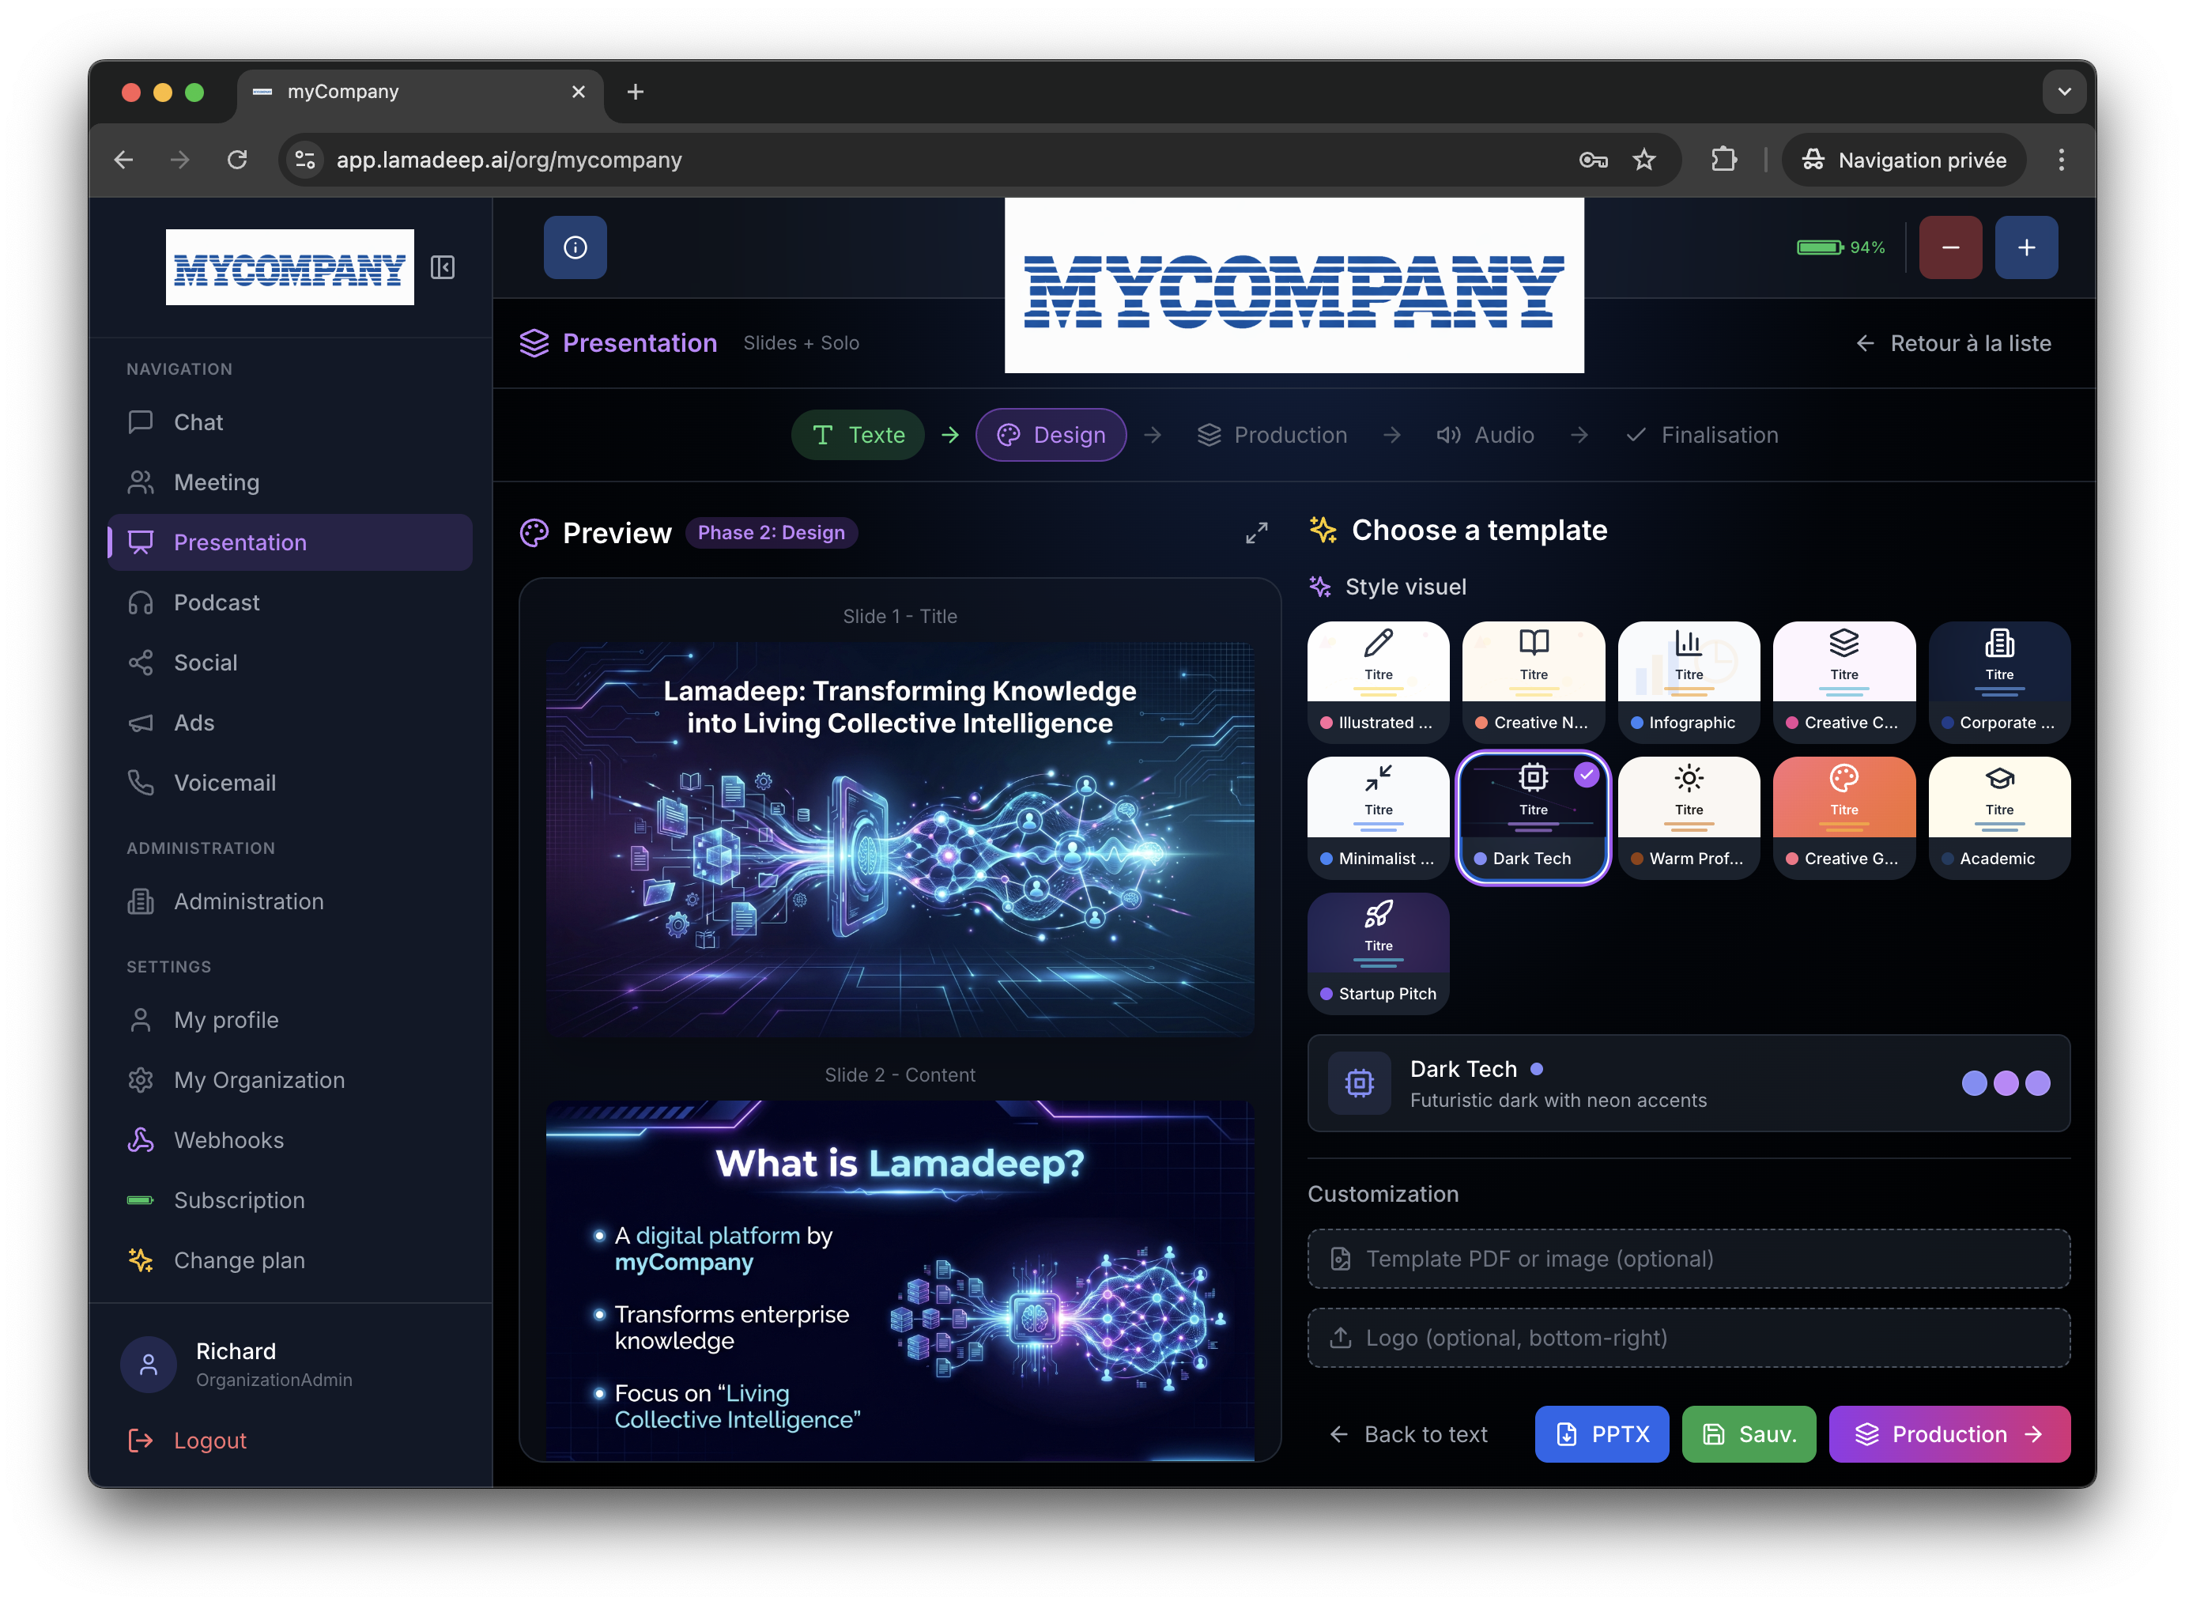Click the blue plus zoom button
The height and width of the screenshot is (1605, 2185).
[x=2026, y=247]
